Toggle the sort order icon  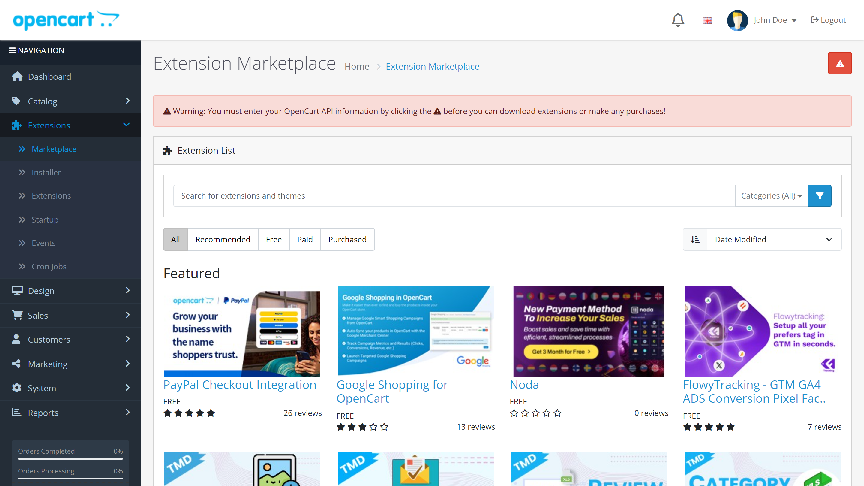pos(695,239)
